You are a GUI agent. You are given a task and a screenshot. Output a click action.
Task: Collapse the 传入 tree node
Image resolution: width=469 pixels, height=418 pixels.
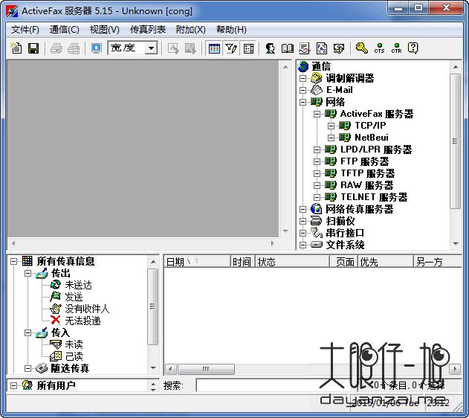pos(28,332)
